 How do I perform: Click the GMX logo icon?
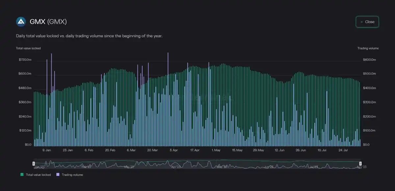tap(21, 22)
